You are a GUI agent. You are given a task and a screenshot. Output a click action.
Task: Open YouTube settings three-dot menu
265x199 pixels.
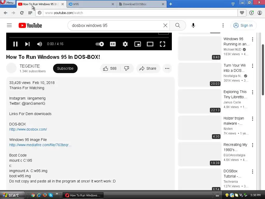pyautogui.click(x=223, y=25)
